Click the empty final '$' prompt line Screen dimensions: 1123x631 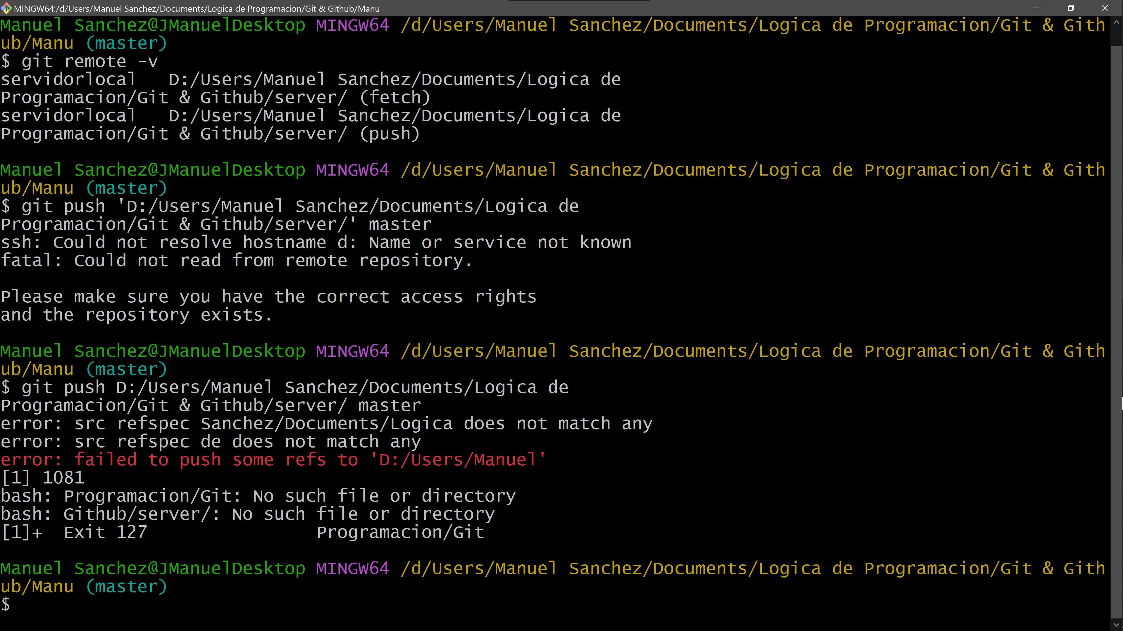click(x=6, y=605)
